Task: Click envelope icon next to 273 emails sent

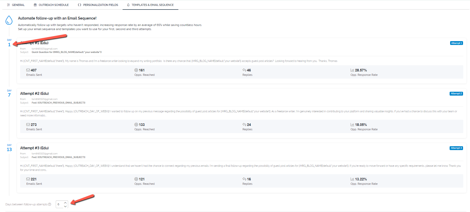Action: 28,124
